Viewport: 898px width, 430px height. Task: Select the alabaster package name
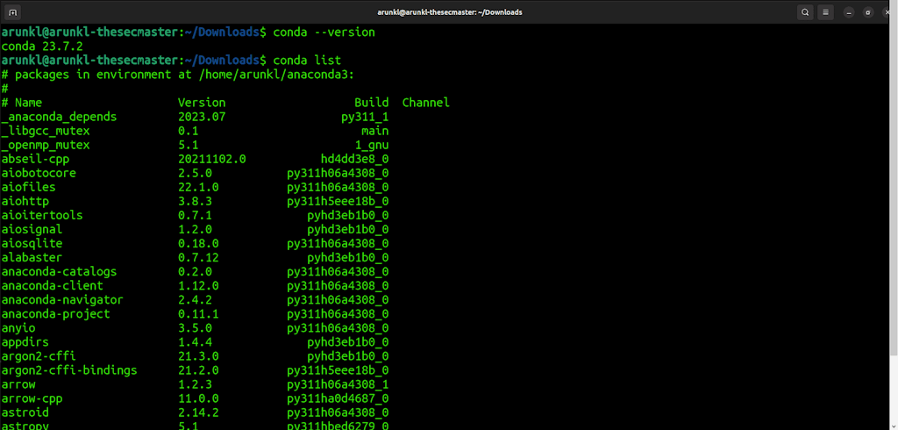(32, 257)
